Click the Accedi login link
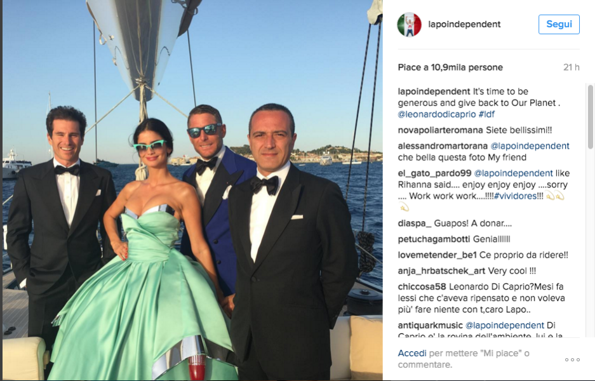Image resolution: width=595 pixels, height=381 pixels. [412, 353]
